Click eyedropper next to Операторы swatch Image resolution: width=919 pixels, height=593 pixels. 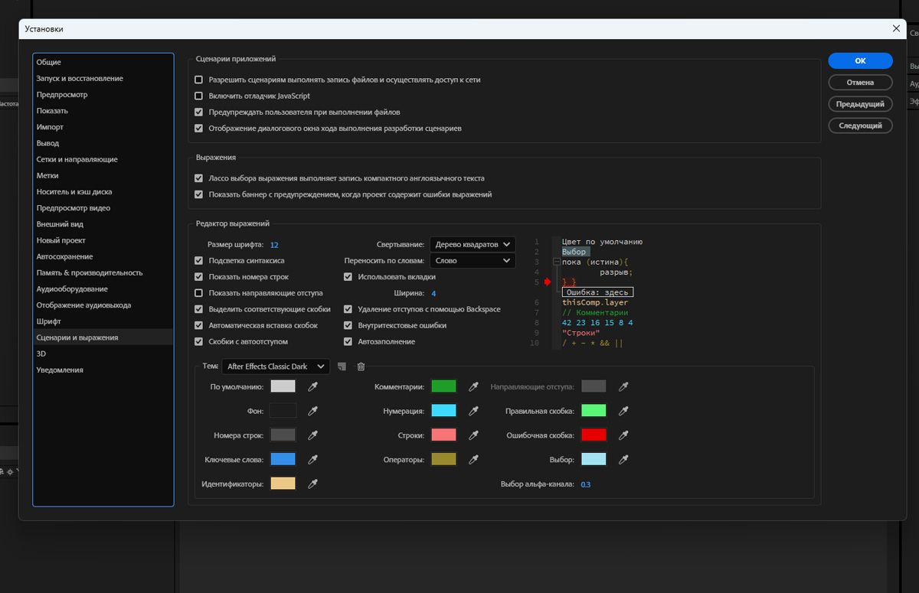473,459
